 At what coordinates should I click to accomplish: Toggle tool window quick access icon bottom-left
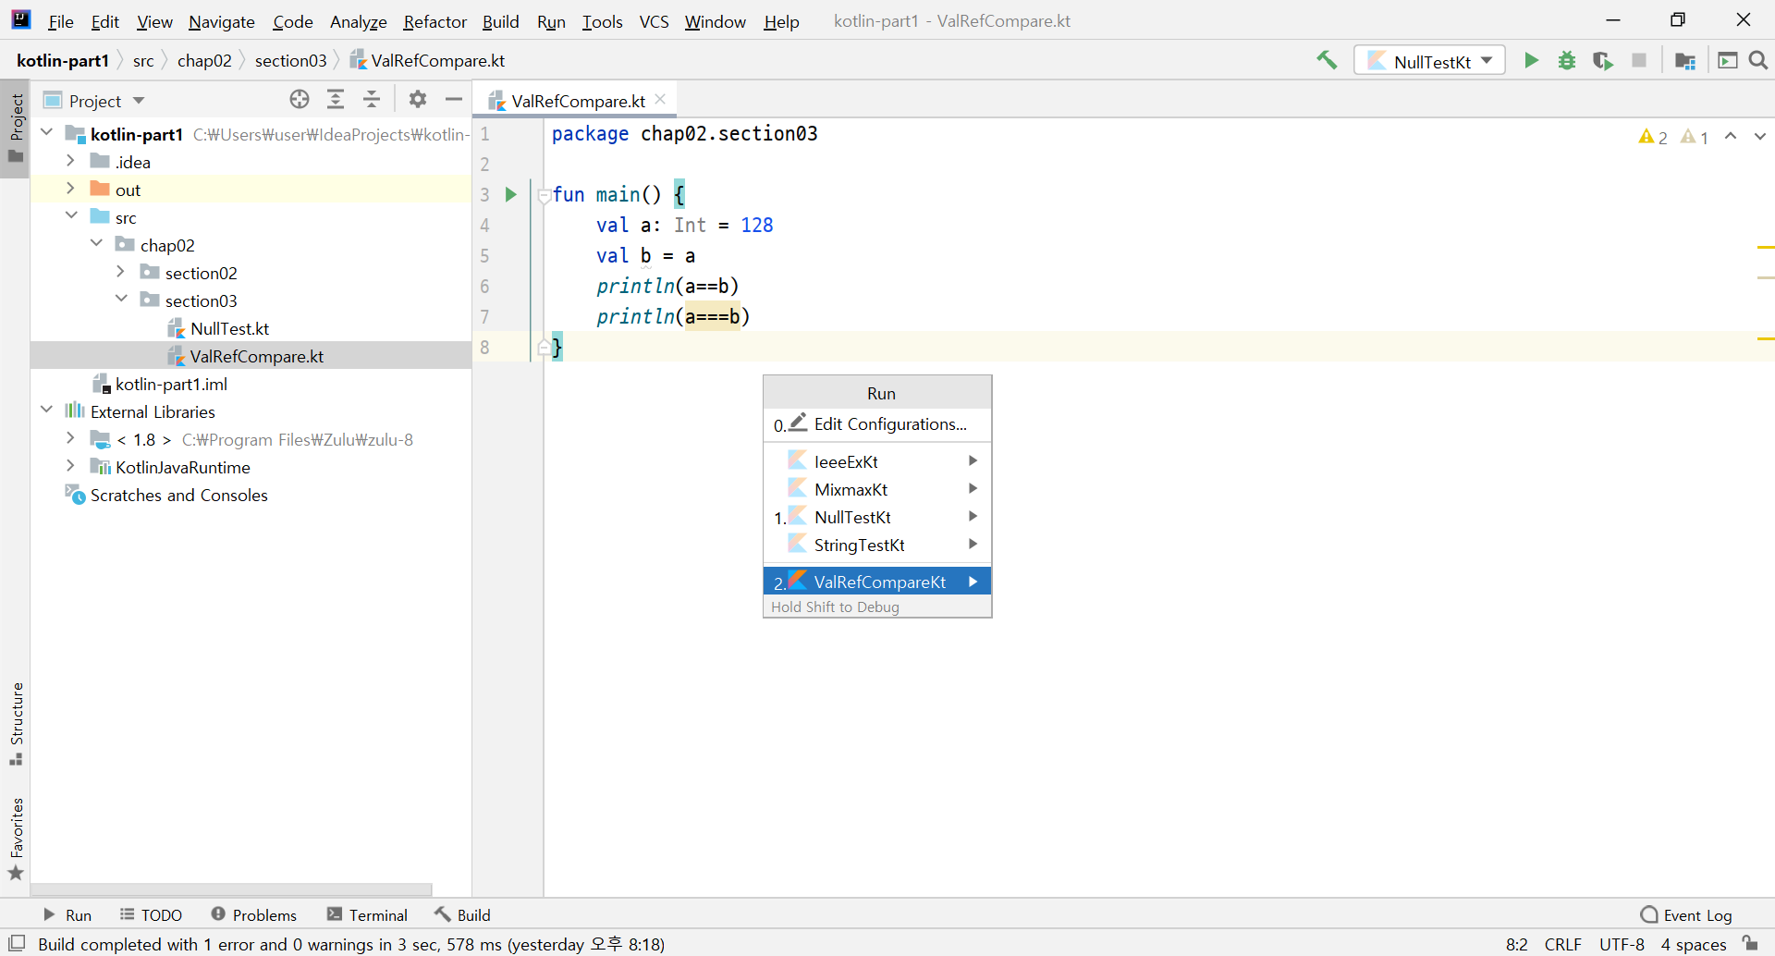coord(16,943)
